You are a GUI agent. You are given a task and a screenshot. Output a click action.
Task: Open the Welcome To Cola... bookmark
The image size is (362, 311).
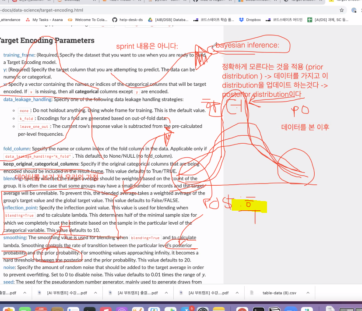pos(88,20)
